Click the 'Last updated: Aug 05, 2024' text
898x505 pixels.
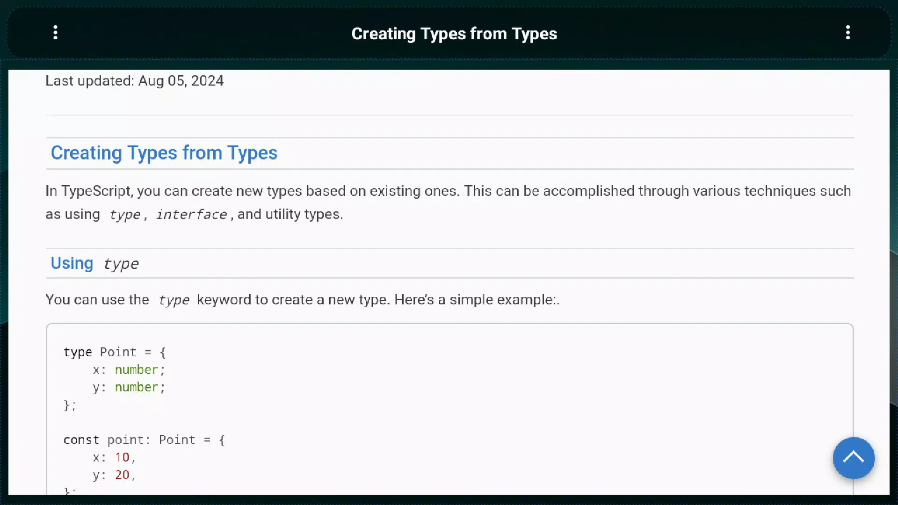click(x=135, y=80)
